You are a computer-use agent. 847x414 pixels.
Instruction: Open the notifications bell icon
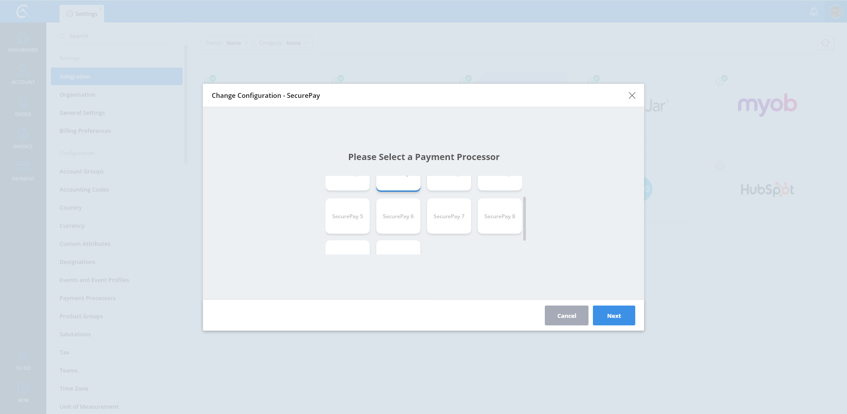(814, 11)
